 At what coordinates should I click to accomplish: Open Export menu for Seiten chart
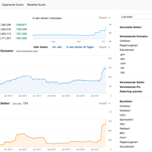click(x=104, y=103)
